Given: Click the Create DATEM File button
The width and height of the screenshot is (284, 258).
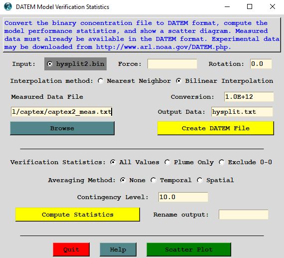Looking at the screenshot, I should [x=216, y=128].
